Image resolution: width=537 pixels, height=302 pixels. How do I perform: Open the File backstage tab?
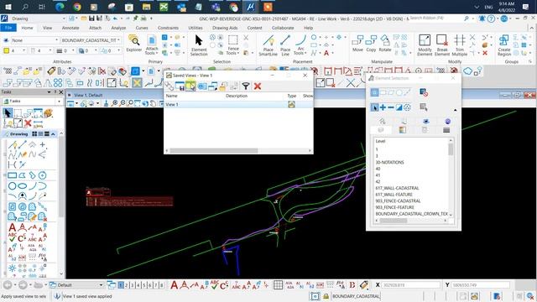pyautogui.click(x=8, y=28)
